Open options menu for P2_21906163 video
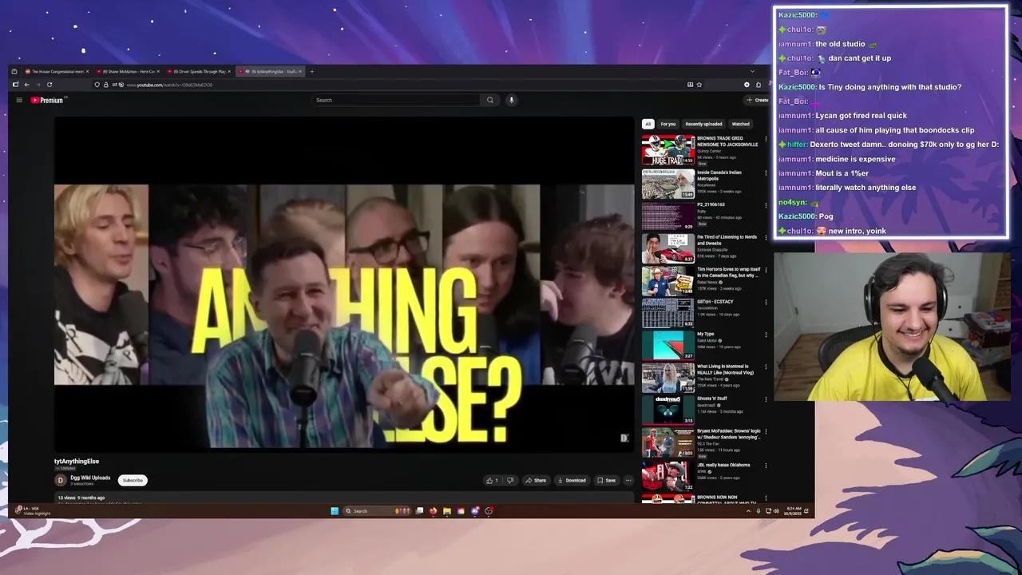 (x=766, y=205)
